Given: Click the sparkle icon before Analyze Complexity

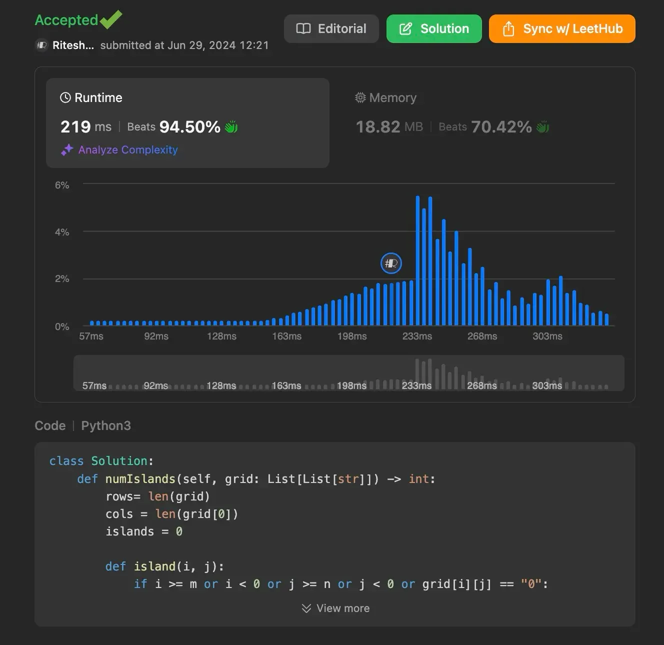Looking at the screenshot, I should point(67,150).
